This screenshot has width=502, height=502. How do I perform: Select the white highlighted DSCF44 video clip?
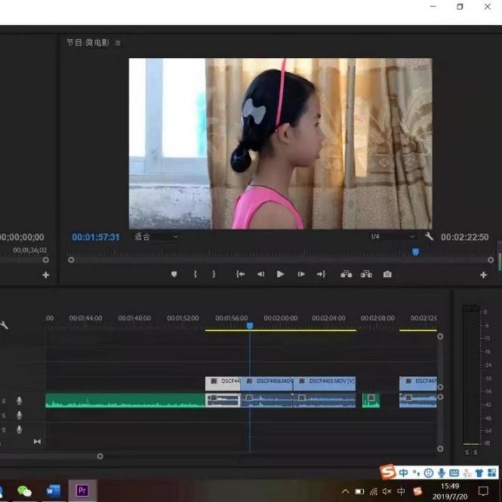pos(223,383)
